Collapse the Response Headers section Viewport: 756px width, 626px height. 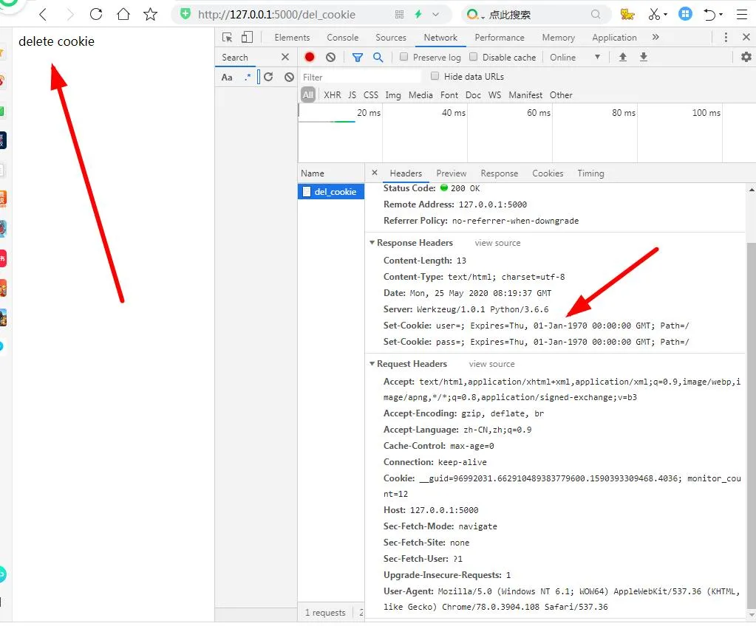pyautogui.click(x=372, y=243)
